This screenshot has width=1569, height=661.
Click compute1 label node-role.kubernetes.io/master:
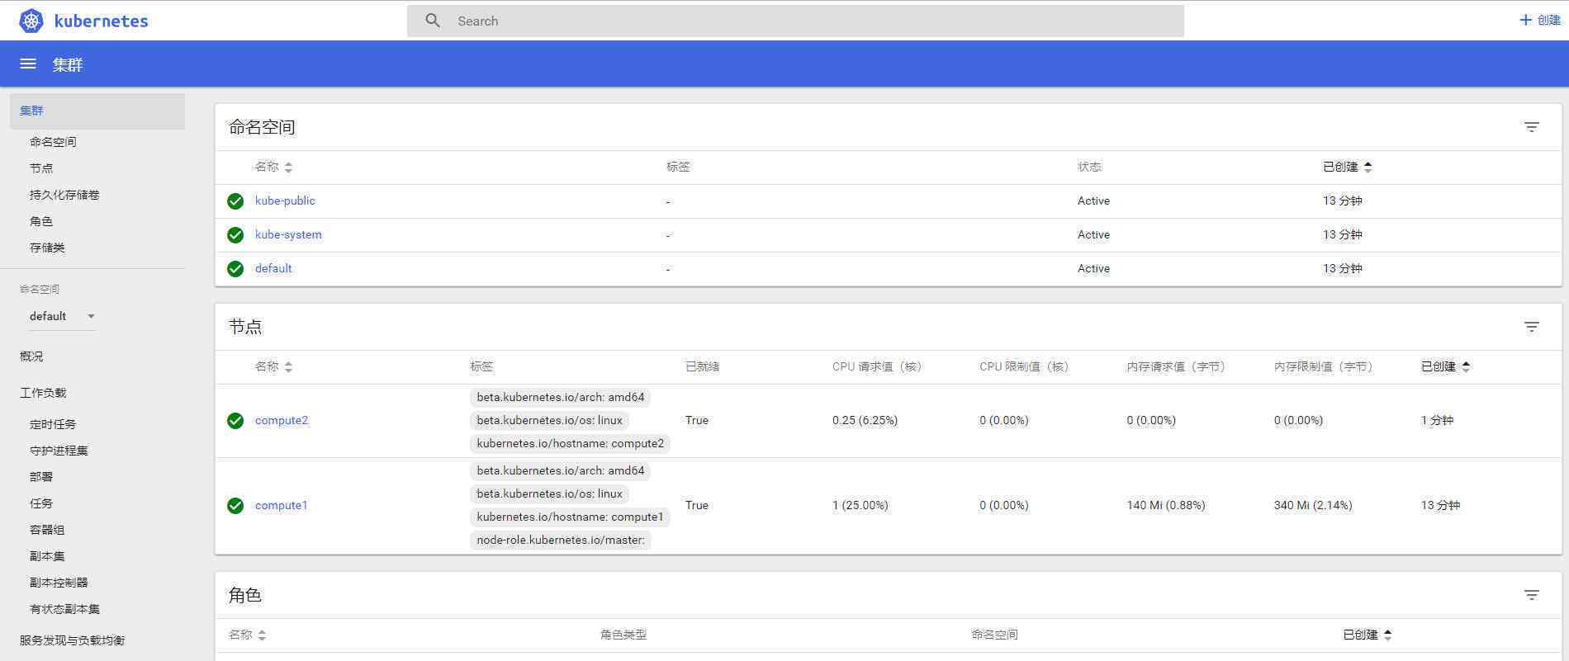561,540
